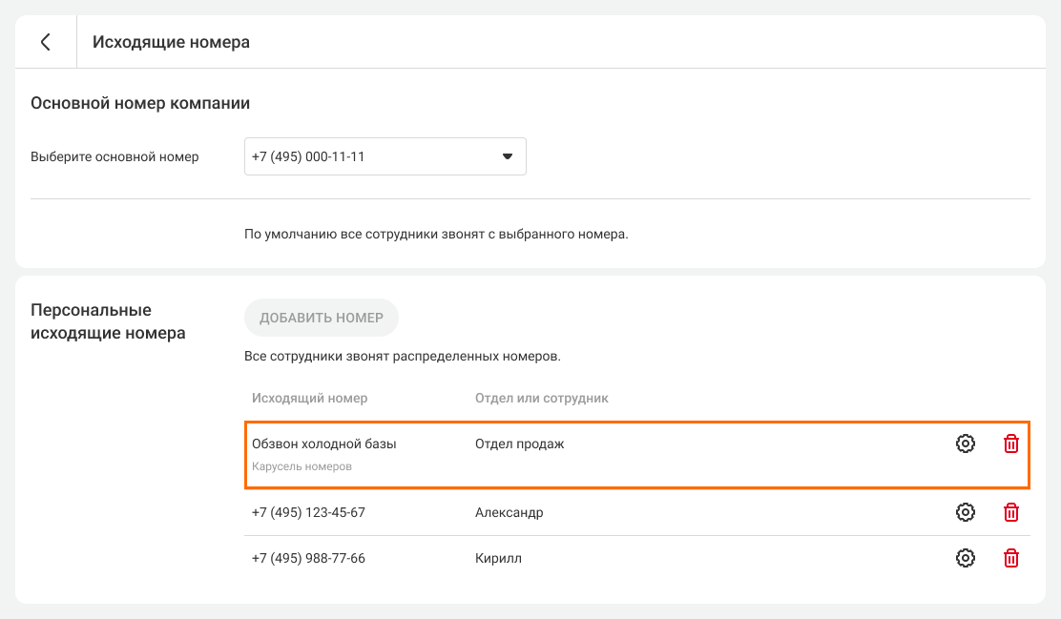Click the Отдел или сотрудник column header
This screenshot has height=619, width=1061.
click(541, 398)
